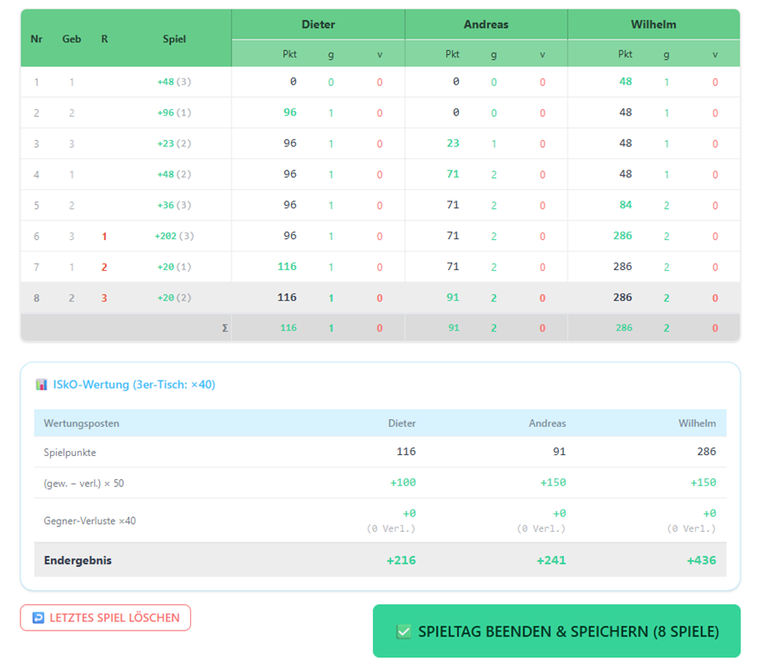Select game row with +202 (3)
Viewport: 775px width, 666px height.
tap(380, 236)
